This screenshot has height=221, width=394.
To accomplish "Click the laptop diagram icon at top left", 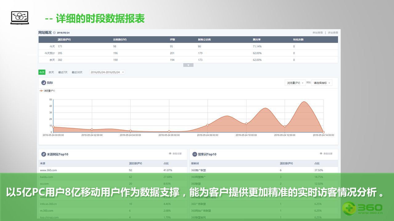I will [20, 18].
